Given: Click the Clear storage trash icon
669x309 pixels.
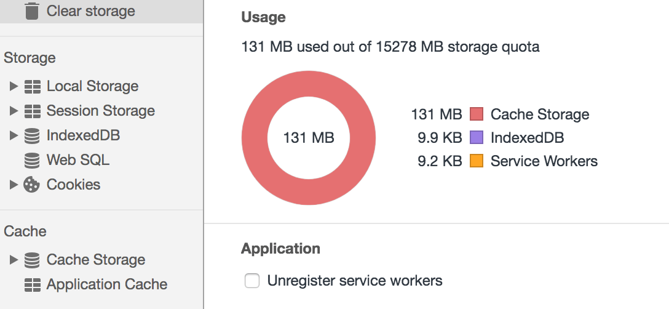Looking at the screenshot, I should pyautogui.click(x=31, y=11).
